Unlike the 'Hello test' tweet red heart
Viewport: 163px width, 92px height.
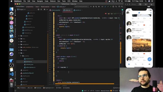coord(144,25)
